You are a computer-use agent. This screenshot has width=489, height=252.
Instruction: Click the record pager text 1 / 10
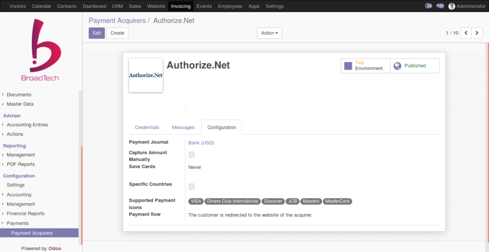[452, 33]
